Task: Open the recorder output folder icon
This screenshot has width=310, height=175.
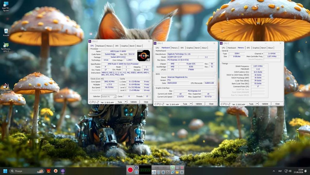Action: (x=177, y=172)
